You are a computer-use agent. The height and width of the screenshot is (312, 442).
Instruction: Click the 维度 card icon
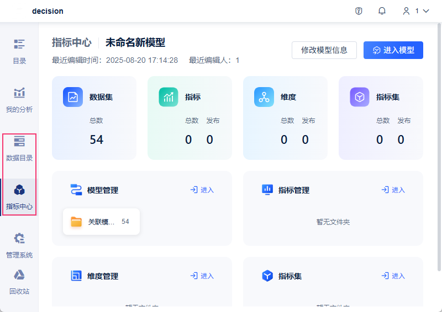(x=264, y=97)
